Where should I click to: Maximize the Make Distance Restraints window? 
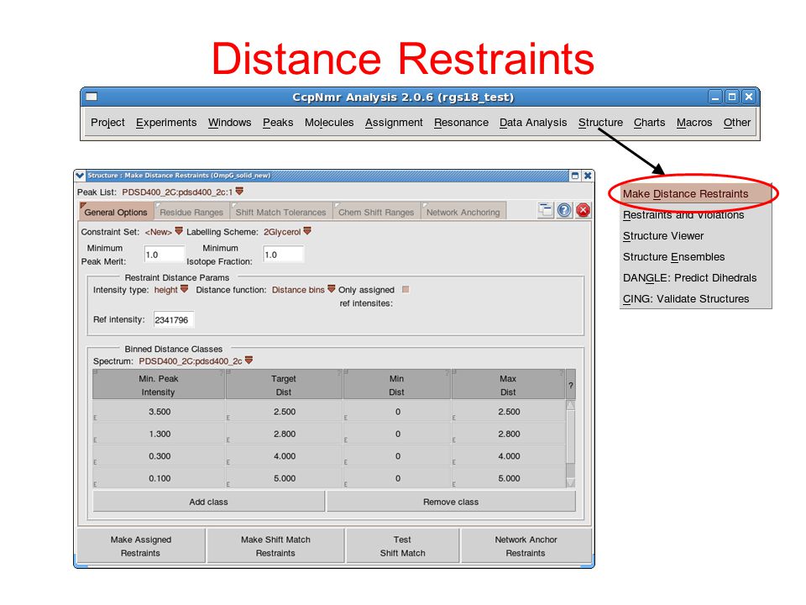[x=575, y=176]
